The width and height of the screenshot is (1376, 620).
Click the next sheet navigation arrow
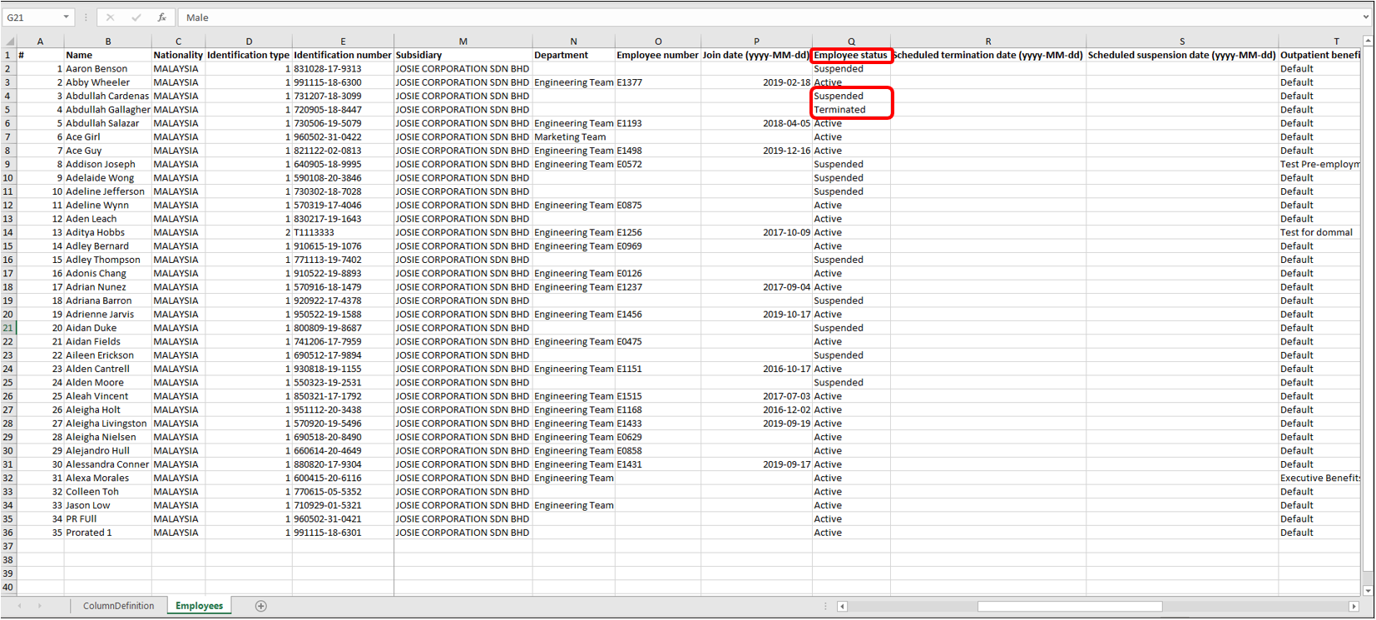[x=39, y=606]
